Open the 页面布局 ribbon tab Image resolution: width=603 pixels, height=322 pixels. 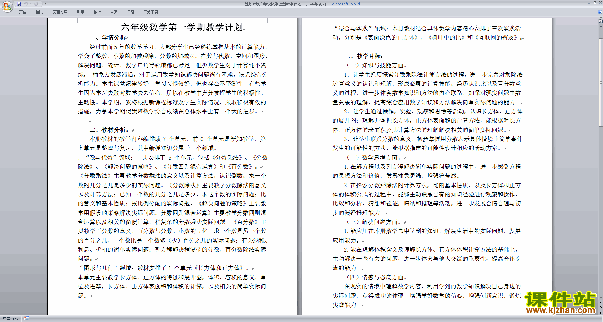point(60,12)
